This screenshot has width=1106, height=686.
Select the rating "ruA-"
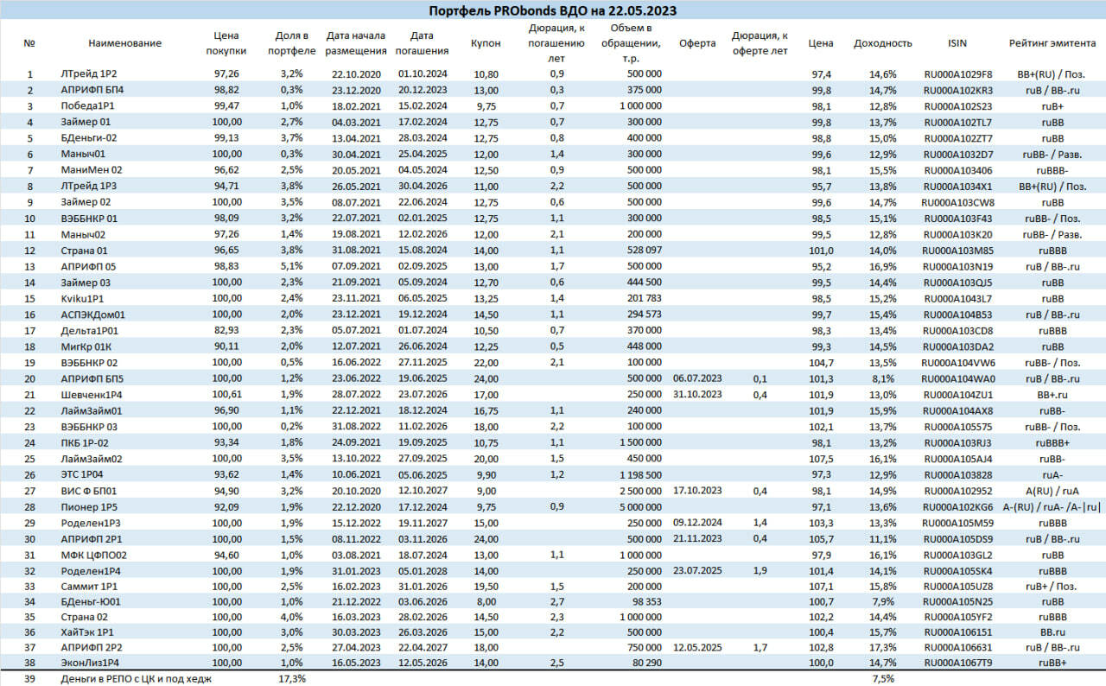pos(1052,474)
